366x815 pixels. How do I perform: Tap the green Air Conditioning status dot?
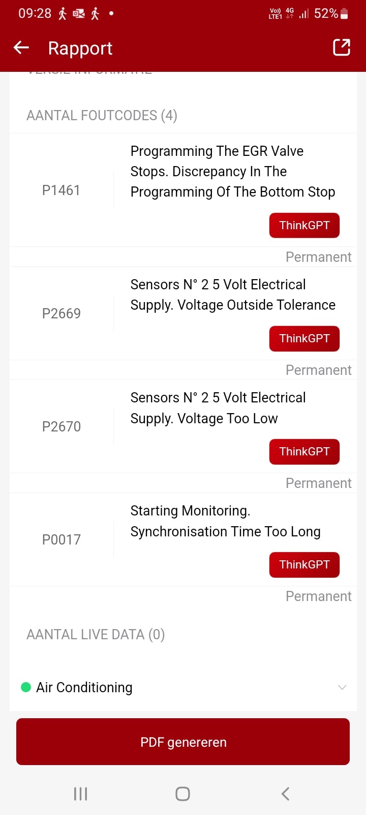[25, 687]
